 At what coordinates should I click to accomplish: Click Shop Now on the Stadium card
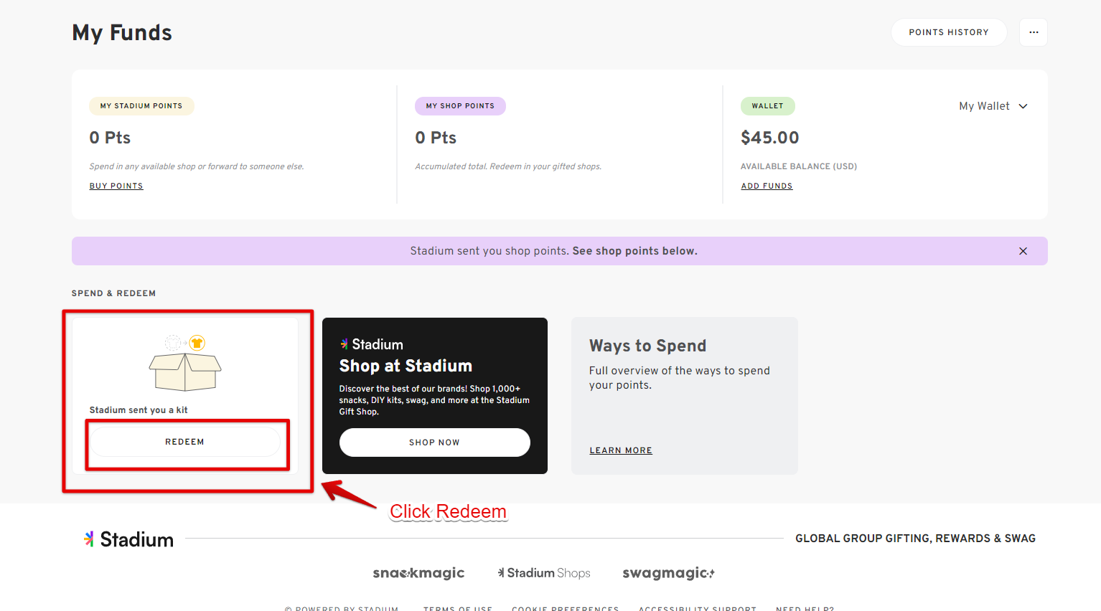(x=434, y=442)
